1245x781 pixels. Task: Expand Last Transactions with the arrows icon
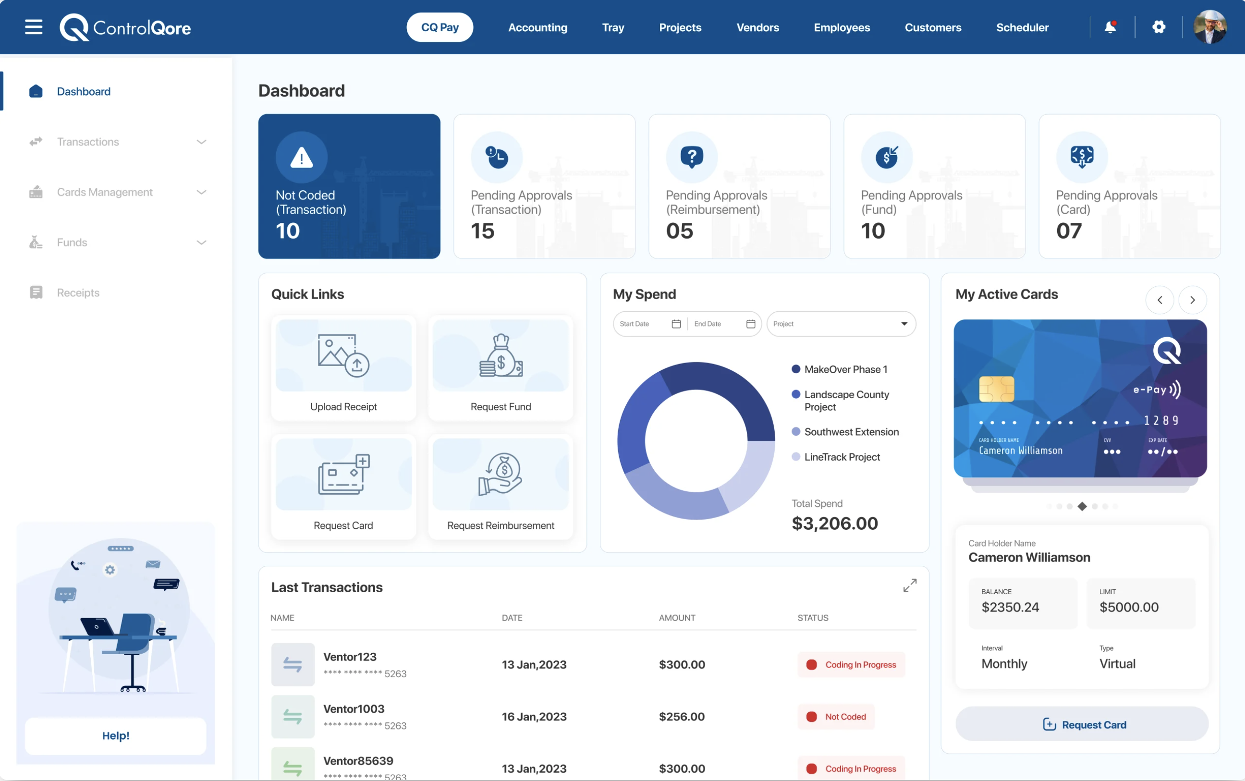pos(909,585)
